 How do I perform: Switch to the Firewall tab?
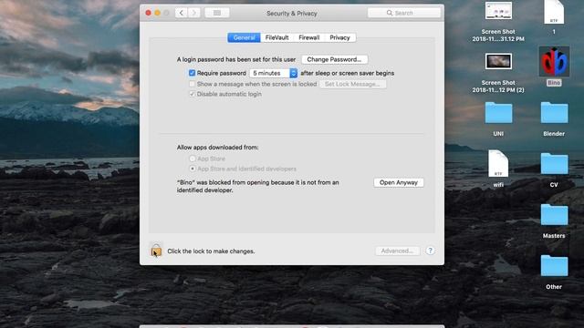(x=308, y=37)
